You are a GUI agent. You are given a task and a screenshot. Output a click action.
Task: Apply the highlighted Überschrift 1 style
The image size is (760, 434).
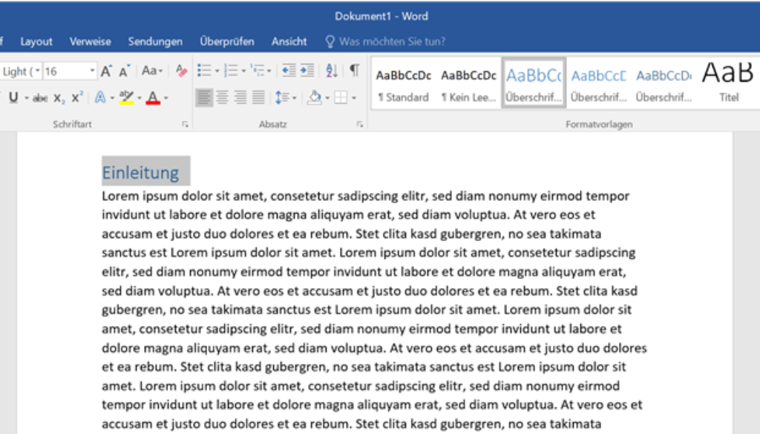[534, 83]
